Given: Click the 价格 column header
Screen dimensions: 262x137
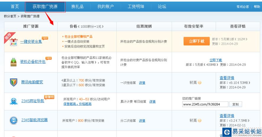Looking at the screenshot, I should [87, 26].
